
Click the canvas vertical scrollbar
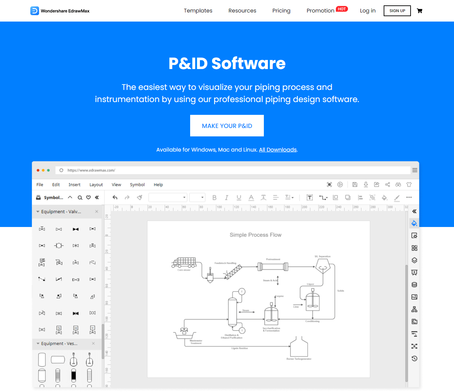(407, 323)
